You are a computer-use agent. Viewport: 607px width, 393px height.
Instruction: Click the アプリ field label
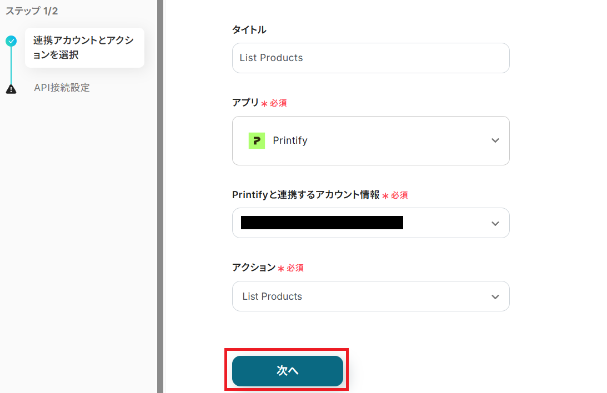point(245,103)
